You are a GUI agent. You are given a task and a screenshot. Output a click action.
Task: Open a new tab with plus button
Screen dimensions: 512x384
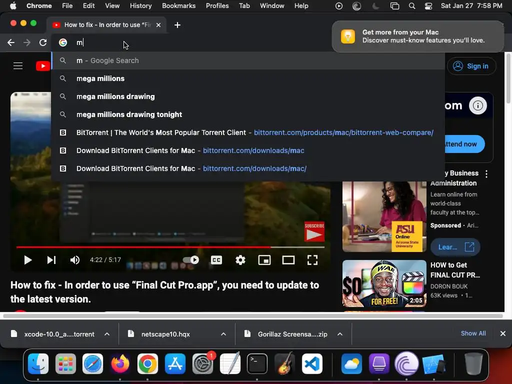click(x=177, y=25)
